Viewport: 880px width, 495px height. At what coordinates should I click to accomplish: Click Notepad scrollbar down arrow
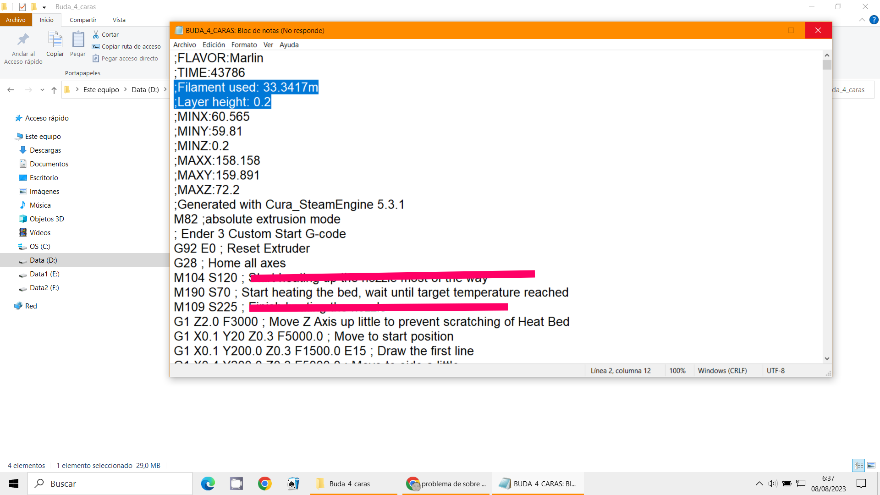point(827,358)
